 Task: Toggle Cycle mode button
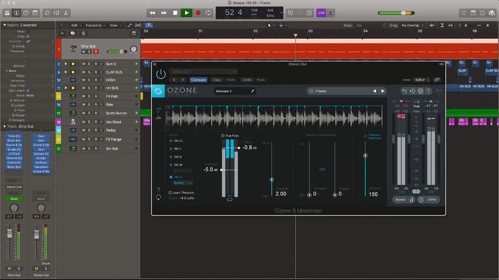[x=209, y=13]
